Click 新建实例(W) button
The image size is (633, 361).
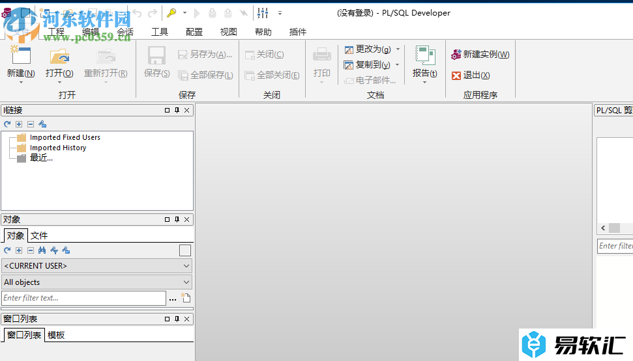[x=480, y=55]
